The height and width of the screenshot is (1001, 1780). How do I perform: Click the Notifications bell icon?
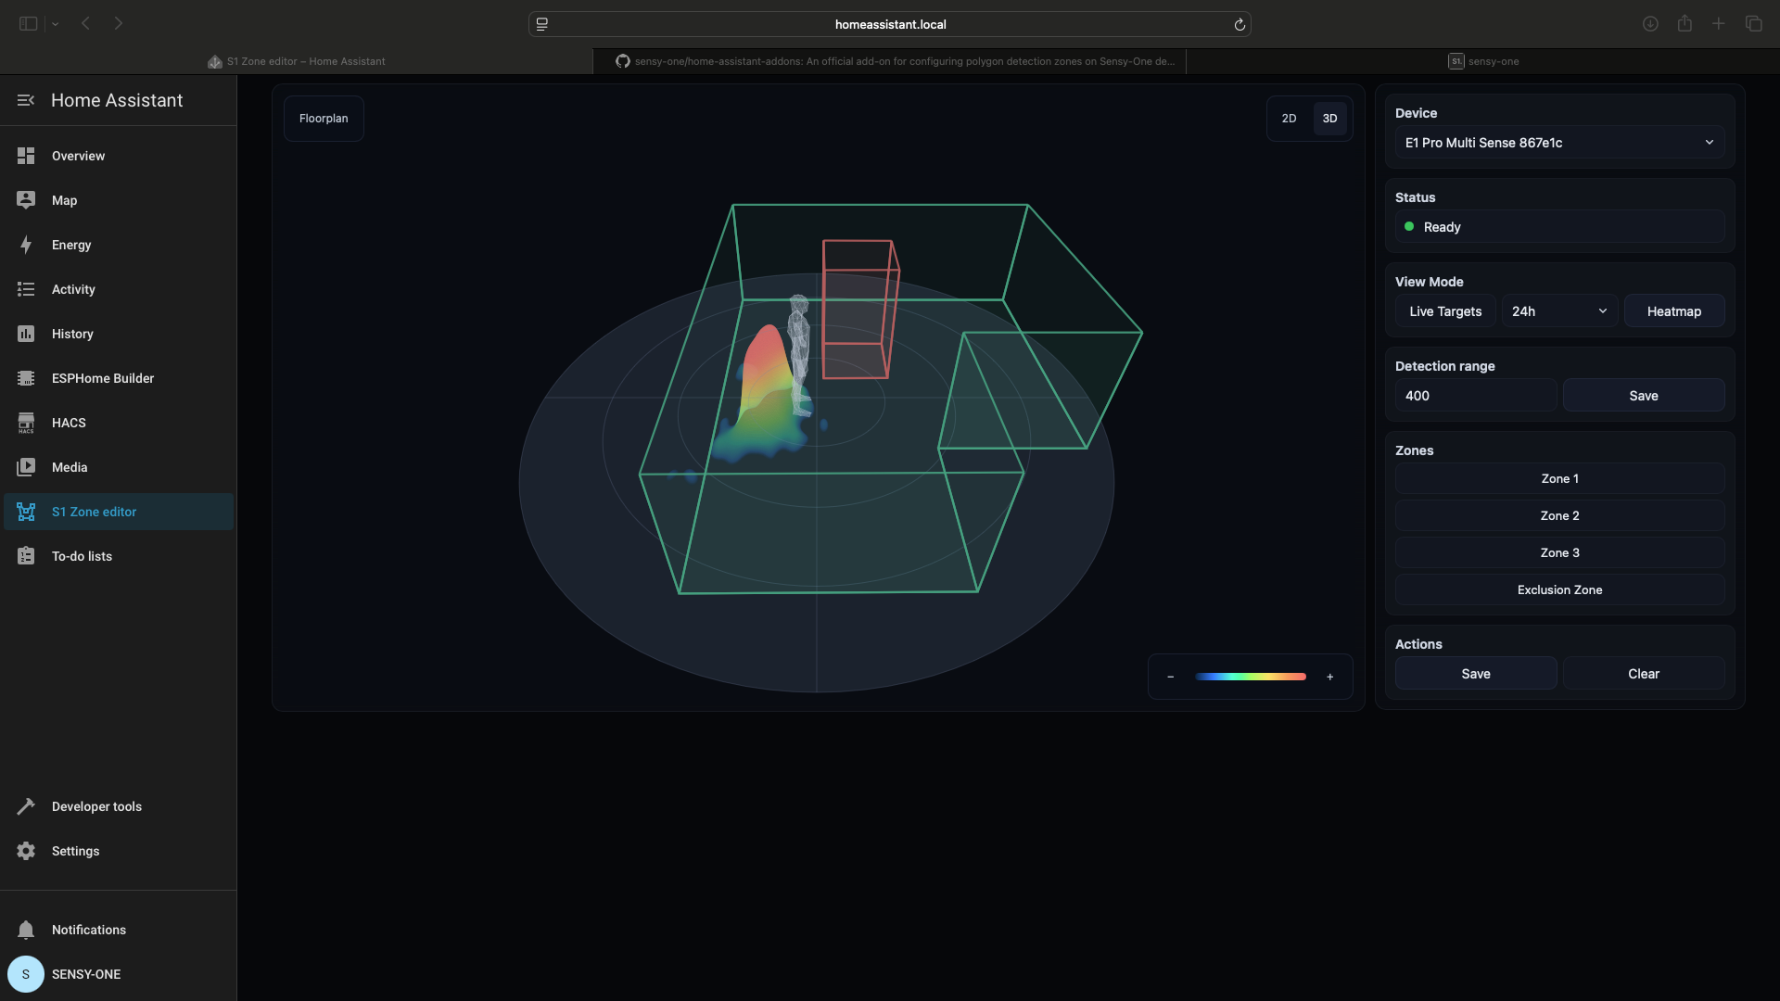26,930
